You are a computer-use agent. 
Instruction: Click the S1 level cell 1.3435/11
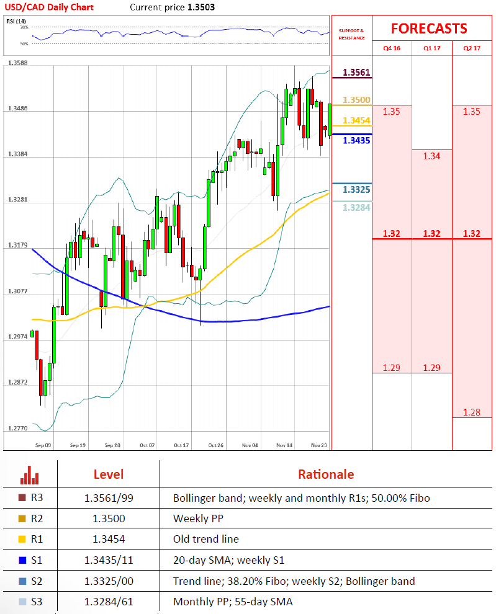click(x=109, y=561)
